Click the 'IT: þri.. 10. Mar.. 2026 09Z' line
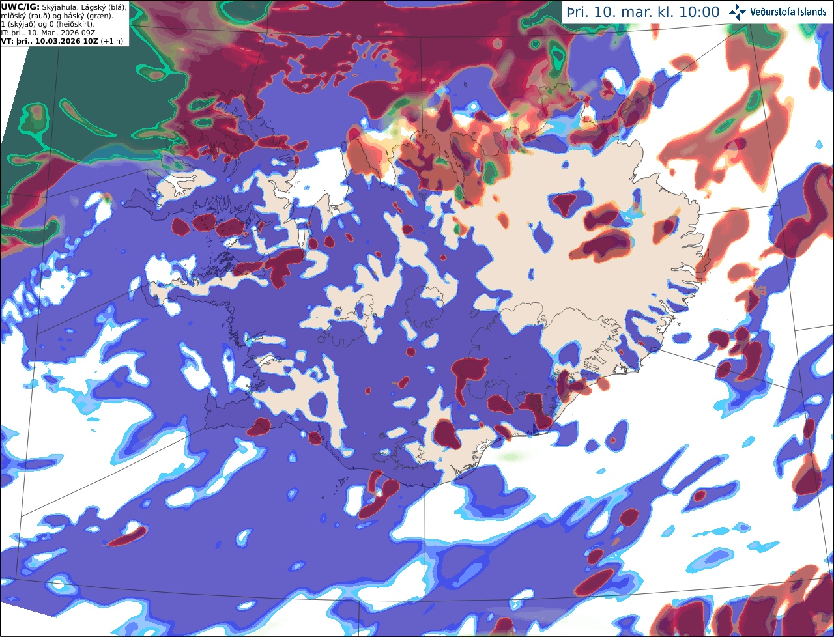 pos(50,33)
